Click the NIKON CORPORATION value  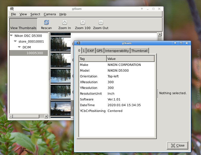pyautogui.click(x=124, y=65)
